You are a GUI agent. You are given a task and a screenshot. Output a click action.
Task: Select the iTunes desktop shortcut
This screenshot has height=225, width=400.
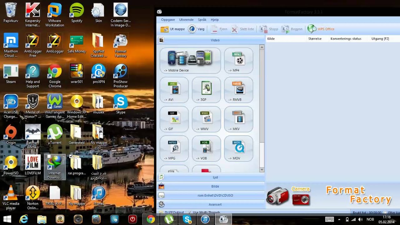pyautogui.click(x=99, y=196)
